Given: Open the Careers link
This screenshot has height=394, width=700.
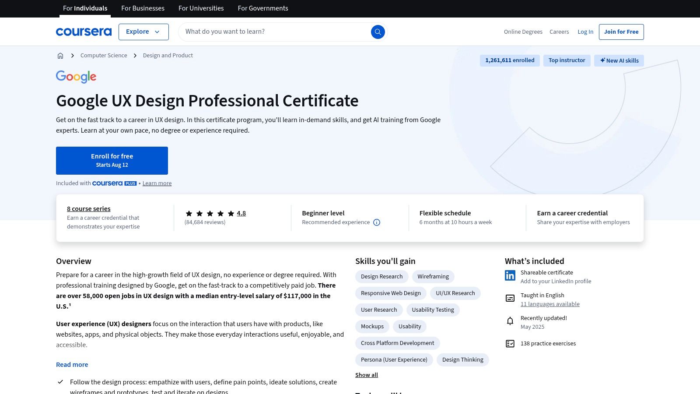Looking at the screenshot, I should click(559, 32).
